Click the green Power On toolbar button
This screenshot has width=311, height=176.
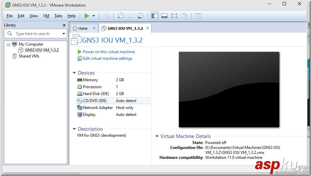coord(87,16)
